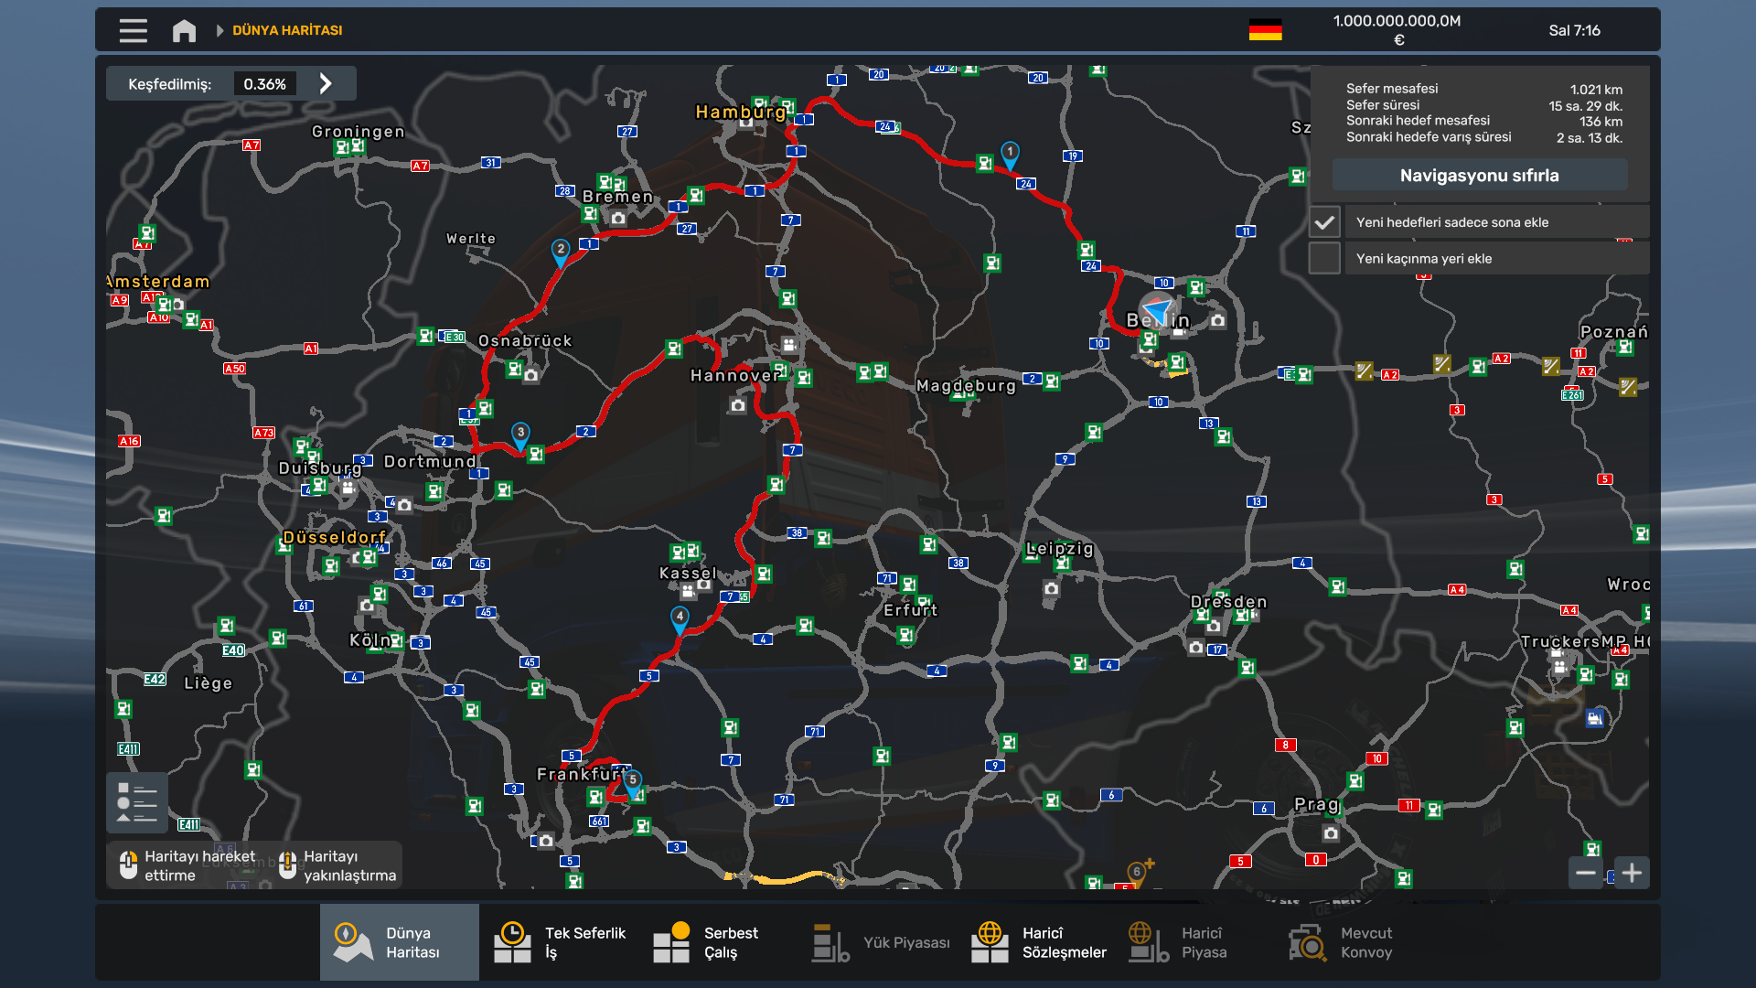Click the home icon
The width and height of the screenshot is (1756, 988).
pyautogui.click(x=184, y=30)
